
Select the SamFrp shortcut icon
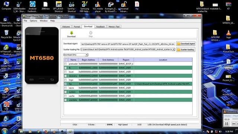pos(72,7)
